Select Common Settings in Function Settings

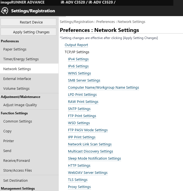click(17, 121)
